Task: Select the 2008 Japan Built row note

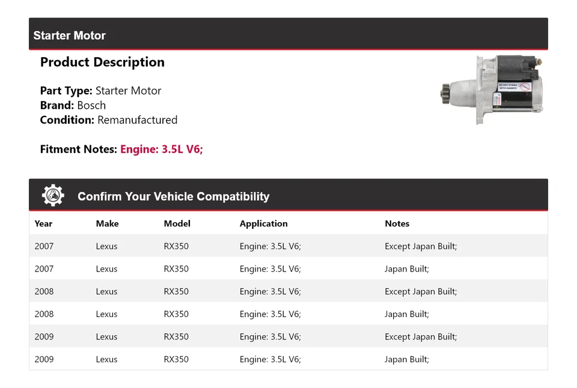Action: tap(407, 314)
